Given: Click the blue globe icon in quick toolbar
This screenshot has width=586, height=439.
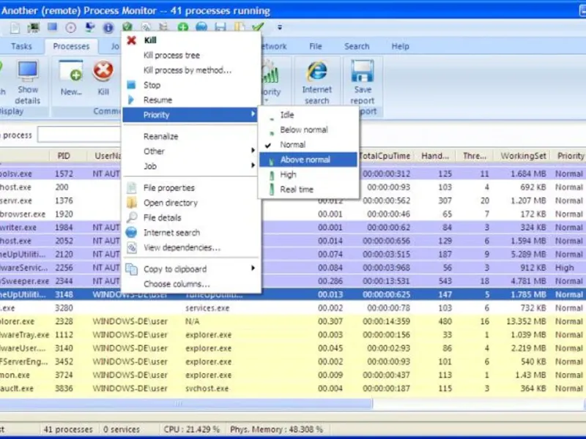Looking at the screenshot, I should [x=201, y=27].
